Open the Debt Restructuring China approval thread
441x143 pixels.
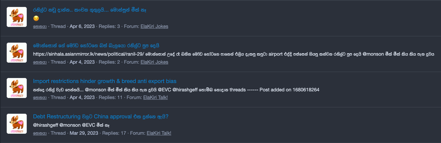101,117
